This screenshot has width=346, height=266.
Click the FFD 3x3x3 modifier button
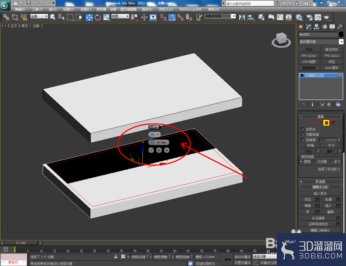[x=309, y=56]
